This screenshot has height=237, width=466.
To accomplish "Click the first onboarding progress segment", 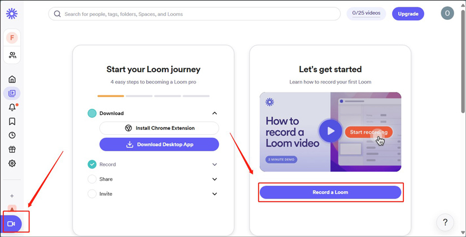I will coord(111,96).
